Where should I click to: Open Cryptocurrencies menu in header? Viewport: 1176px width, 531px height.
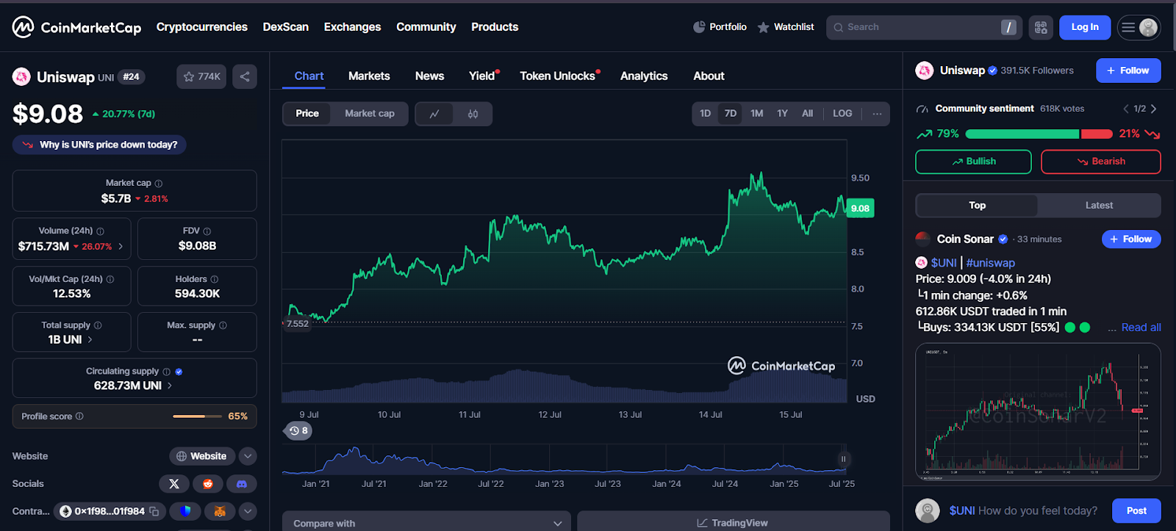point(202,27)
